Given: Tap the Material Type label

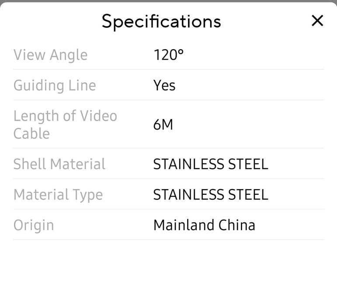Looking at the screenshot, I should [x=58, y=195].
